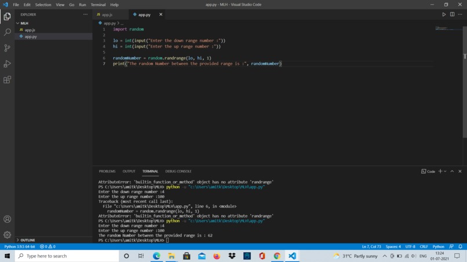This screenshot has width=467, height=262.
Task: Open the Manage gear settings icon
Action: pos(7,235)
